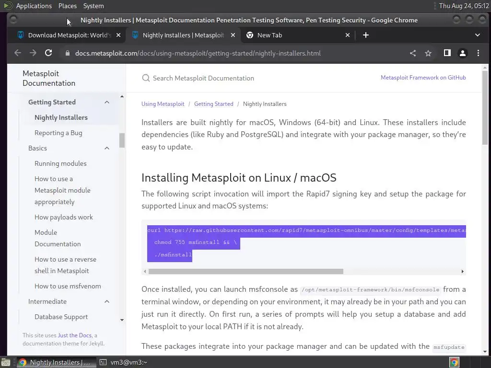Open Metasploit Framework on GitHub link

click(423, 77)
